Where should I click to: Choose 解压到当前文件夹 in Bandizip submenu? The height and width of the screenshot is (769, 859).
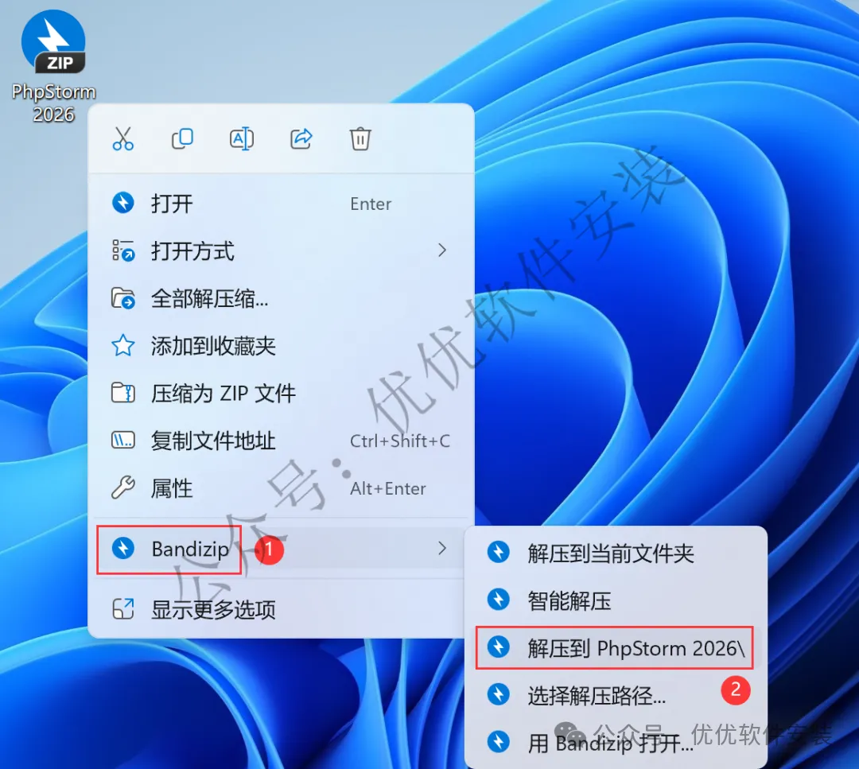pyautogui.click(x=616, y=553)
